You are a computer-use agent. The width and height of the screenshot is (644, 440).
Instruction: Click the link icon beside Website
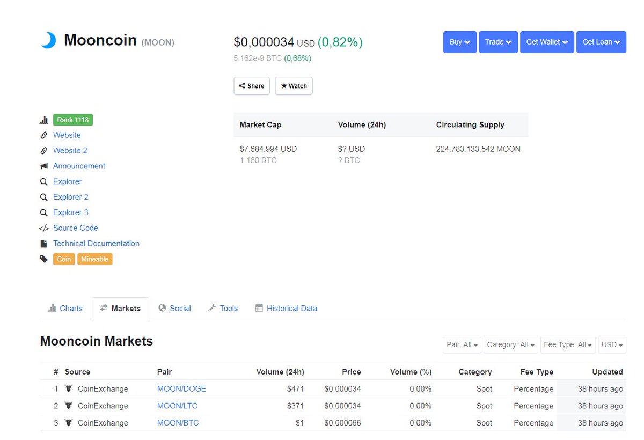44,135
